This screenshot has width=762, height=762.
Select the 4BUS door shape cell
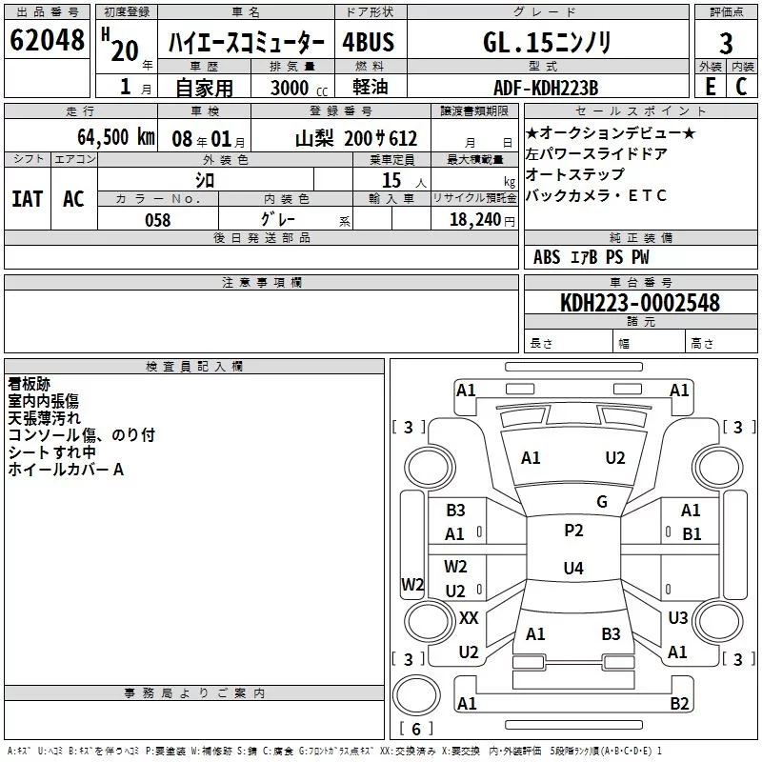(x=369, y=42)
